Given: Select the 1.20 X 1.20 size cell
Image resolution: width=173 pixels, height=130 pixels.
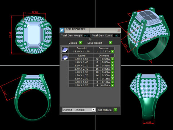Looking at the screenshot, I should click(x=81, y=85).
